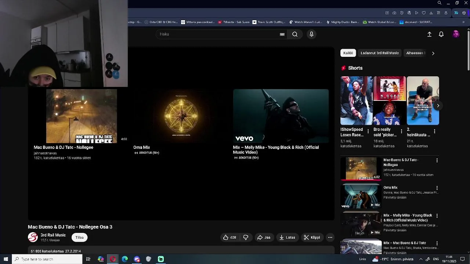Open Opera downloads icon
The height and width of the screenshot is (264, 470).
pyautogui.click(x=431, y=13)
